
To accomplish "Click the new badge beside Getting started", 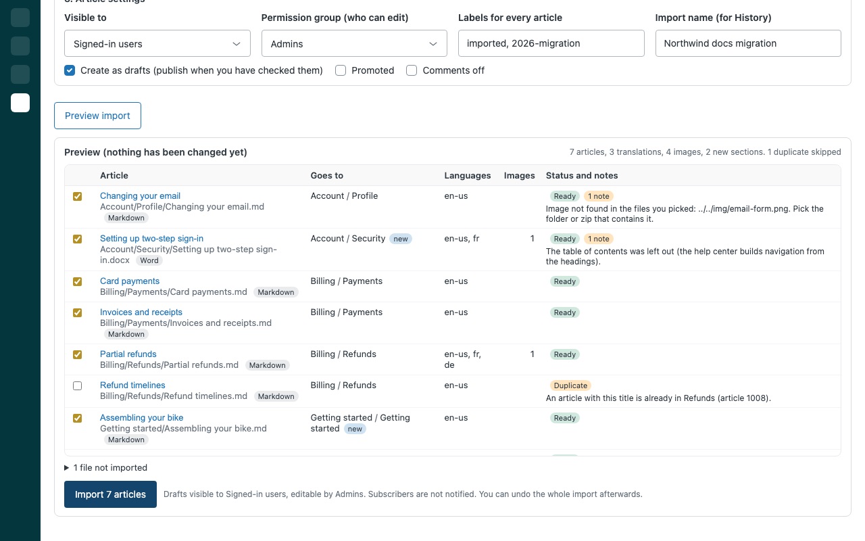I will (355, 429).
